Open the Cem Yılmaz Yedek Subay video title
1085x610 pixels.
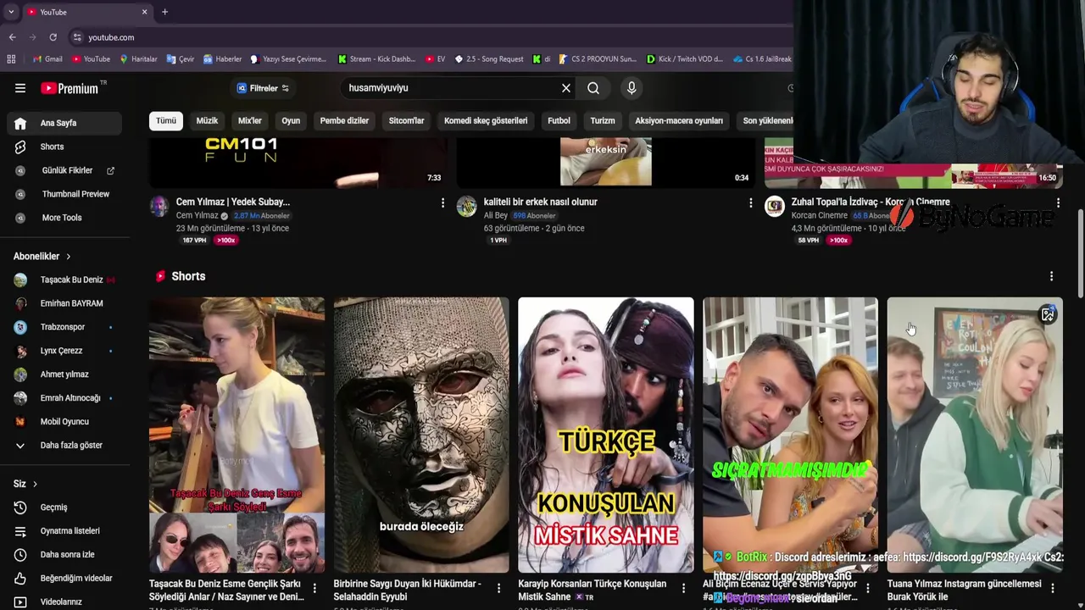pos(233,202)
